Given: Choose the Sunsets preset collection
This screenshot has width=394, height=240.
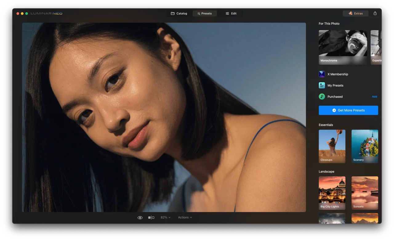Looking at the screenshot, I should click(364, 193).
